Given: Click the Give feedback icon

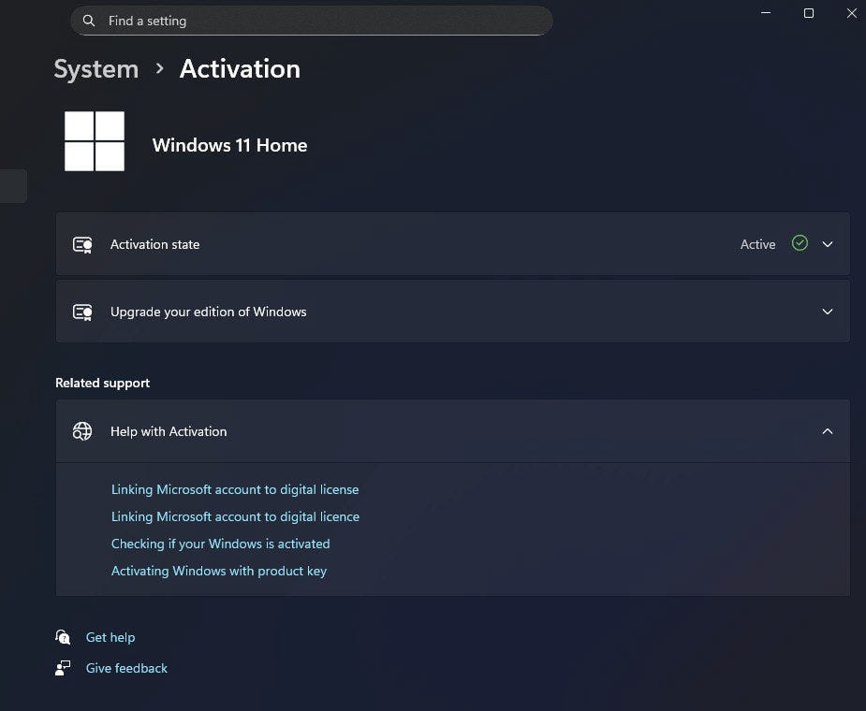Looking at the screenshot, I should [63, 668].
